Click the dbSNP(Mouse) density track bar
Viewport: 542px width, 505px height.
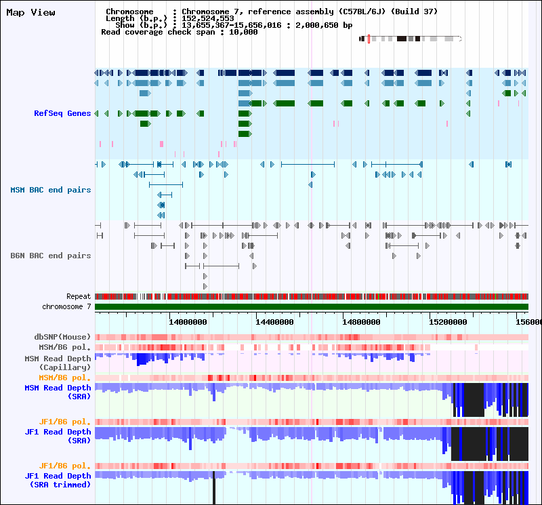pyautogui.click(x=312, y=338)
